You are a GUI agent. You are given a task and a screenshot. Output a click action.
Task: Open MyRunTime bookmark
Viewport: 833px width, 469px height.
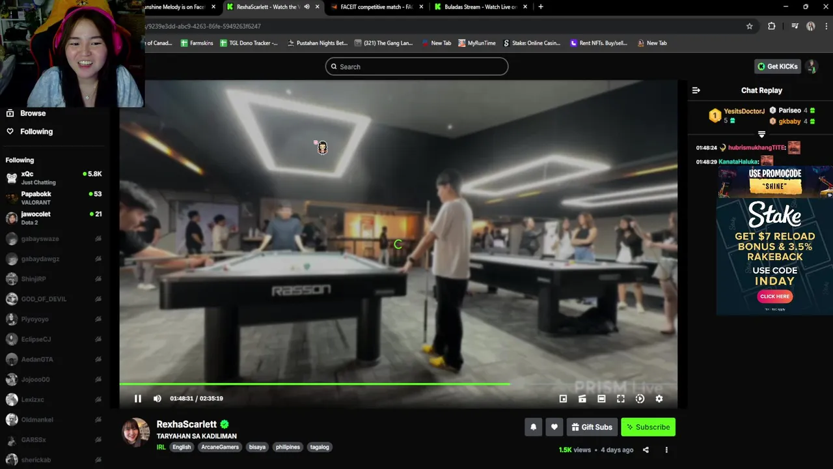coord(476,43)
